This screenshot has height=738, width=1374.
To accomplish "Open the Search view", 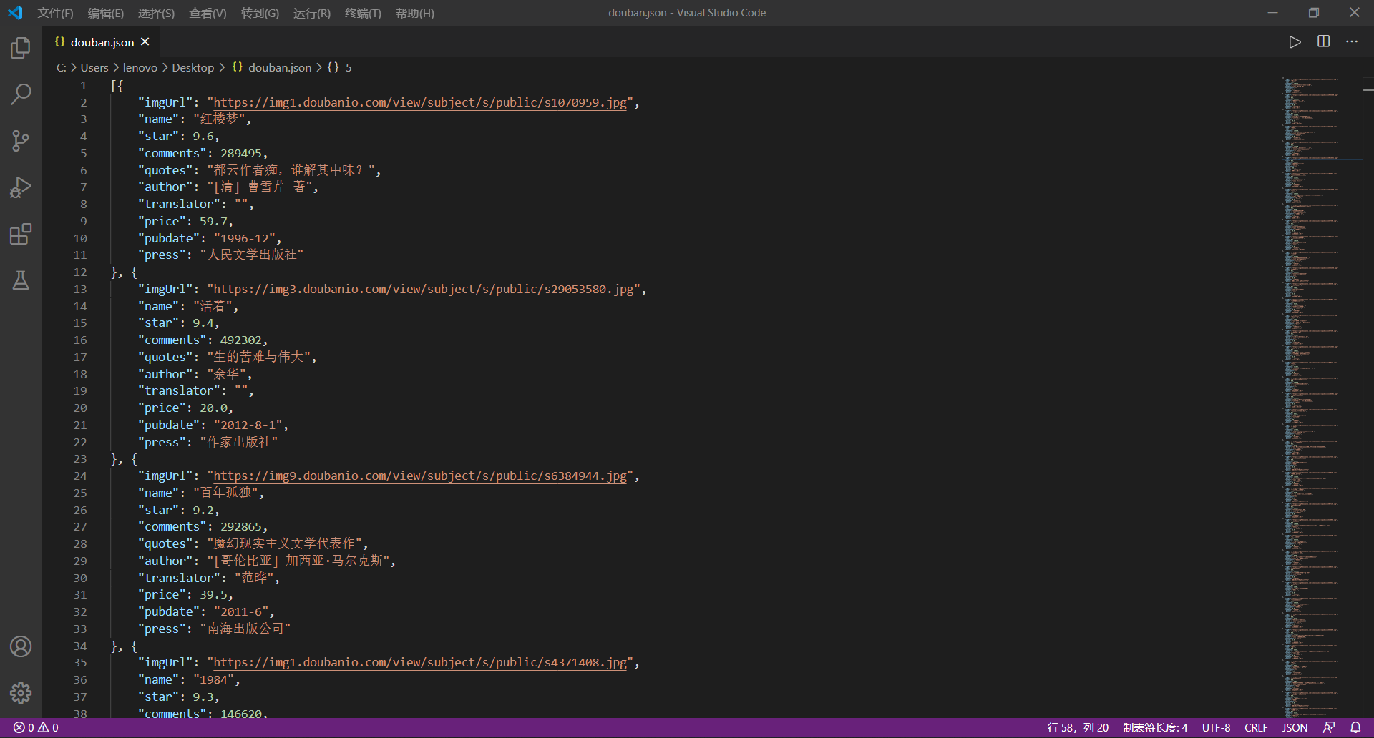I will click(21, 94).
